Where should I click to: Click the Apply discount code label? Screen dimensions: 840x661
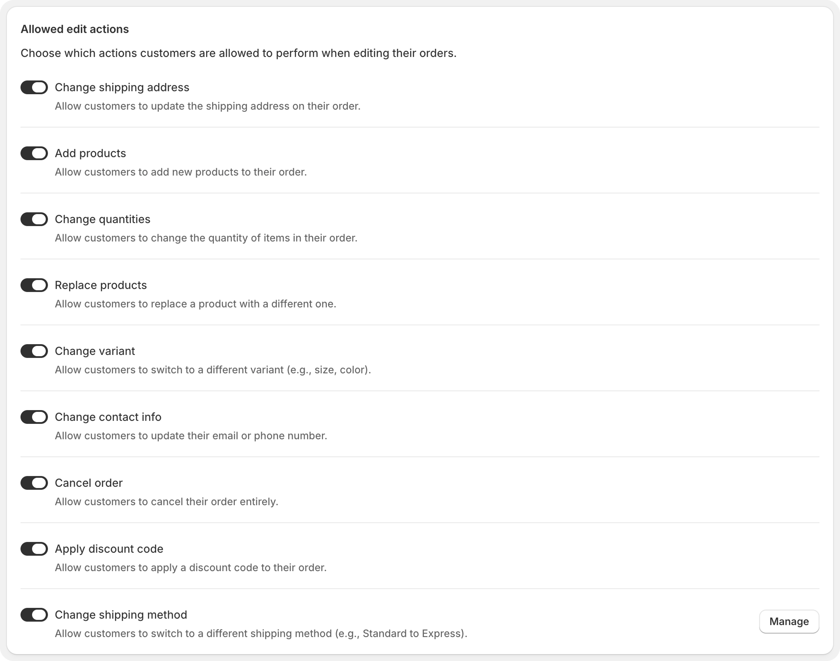pyautogui.click(x=109, y=549)
